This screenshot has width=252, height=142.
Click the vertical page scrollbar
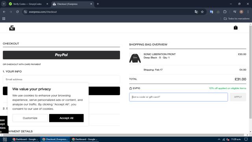250,72
